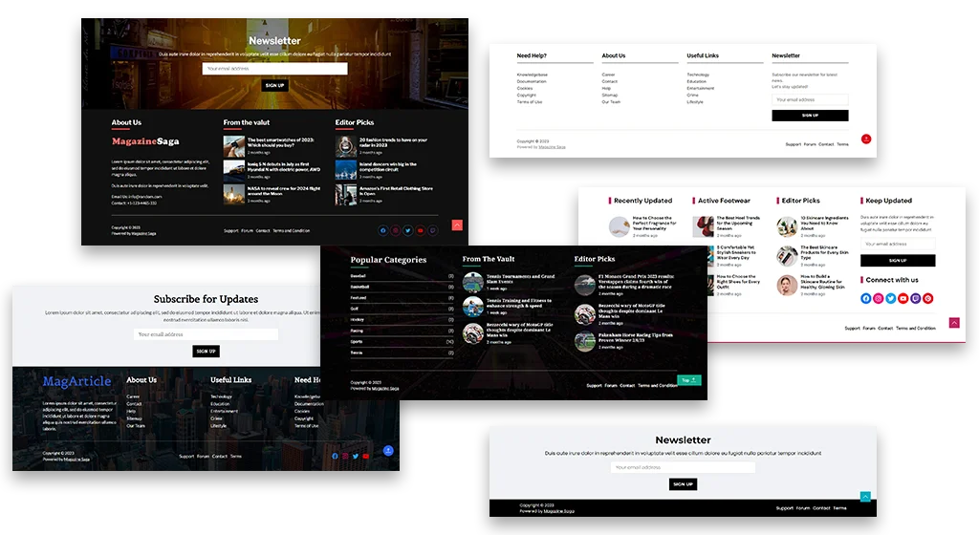Click the Facebook icon in MagArticle footer
979x535 pixels.
(x=335, y=457)
